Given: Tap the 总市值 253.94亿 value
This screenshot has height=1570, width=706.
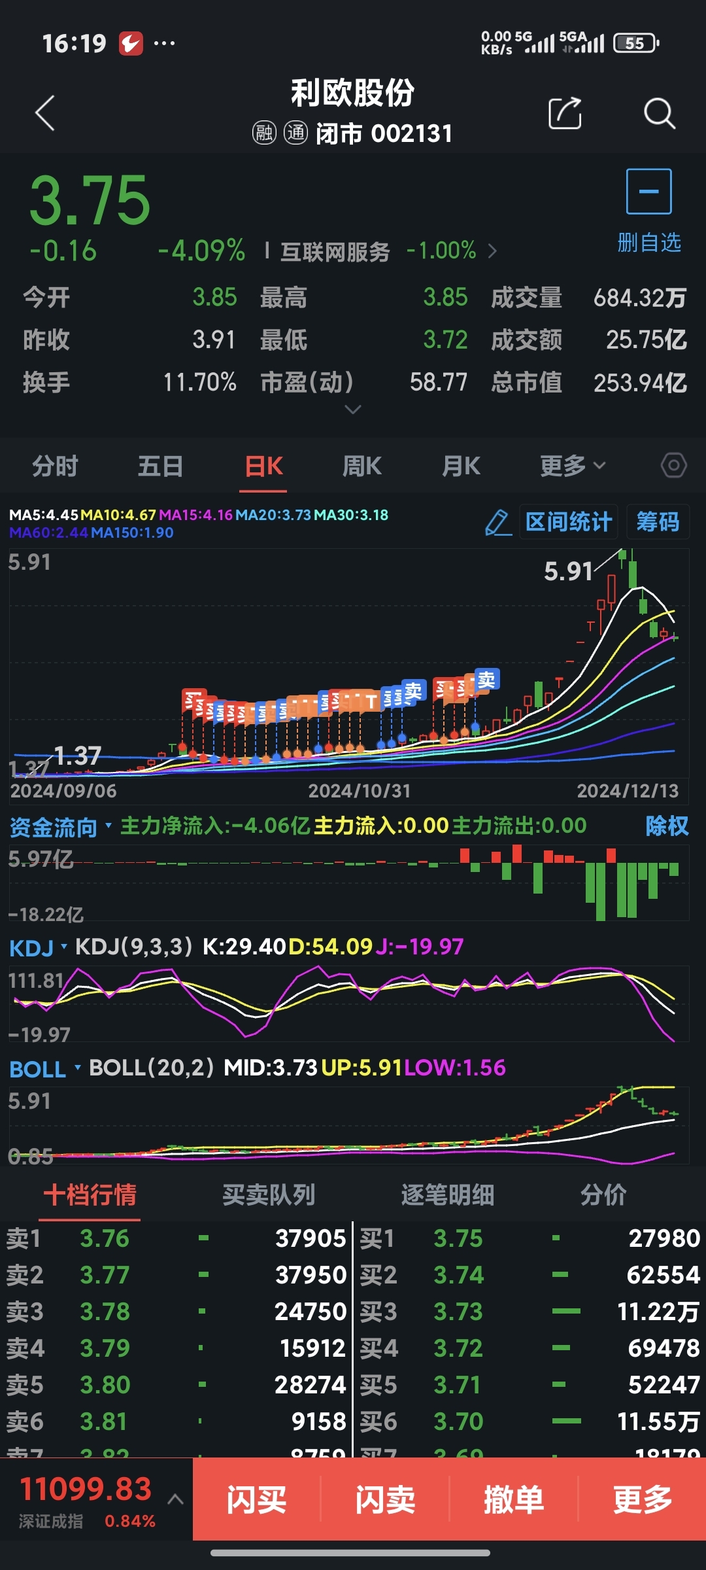Looking at the screenshot, I should coord(640,383).
